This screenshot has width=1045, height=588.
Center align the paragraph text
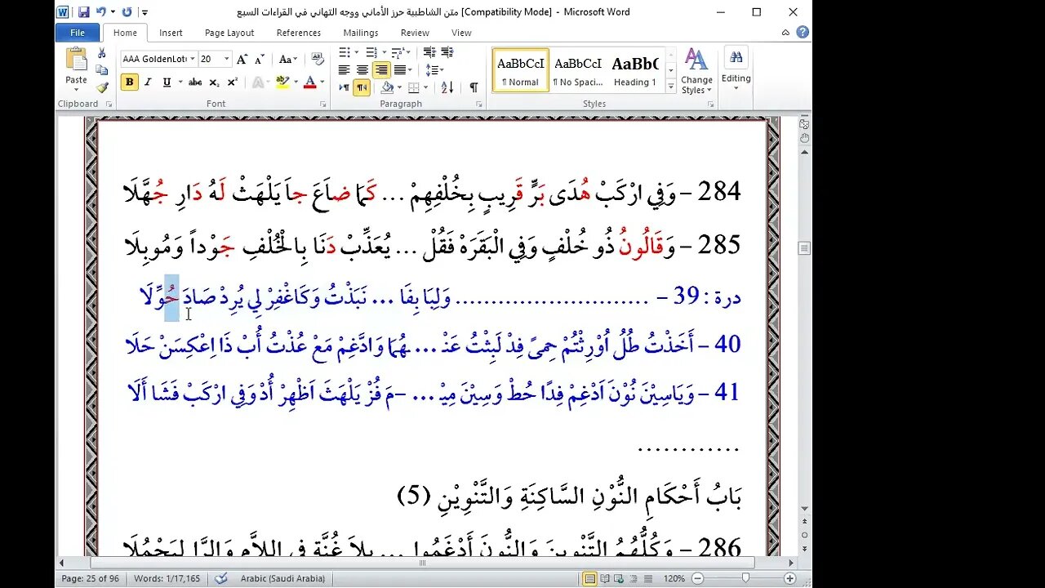click(x=362, y=70)
